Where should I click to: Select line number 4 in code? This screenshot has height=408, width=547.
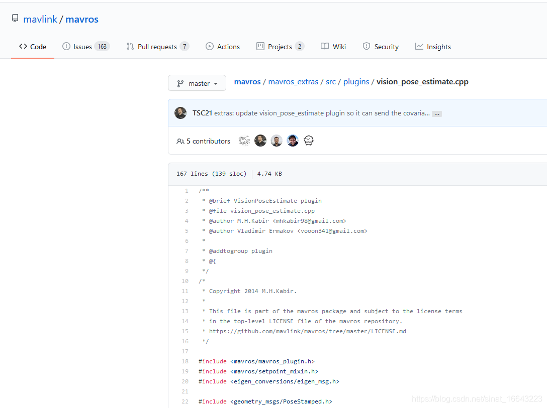[x=187, y=221]
